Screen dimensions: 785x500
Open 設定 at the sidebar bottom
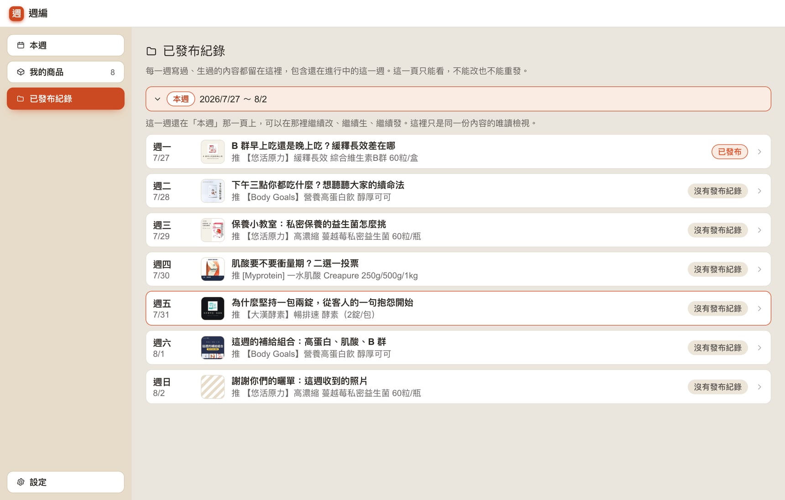[x=66, y=482]
